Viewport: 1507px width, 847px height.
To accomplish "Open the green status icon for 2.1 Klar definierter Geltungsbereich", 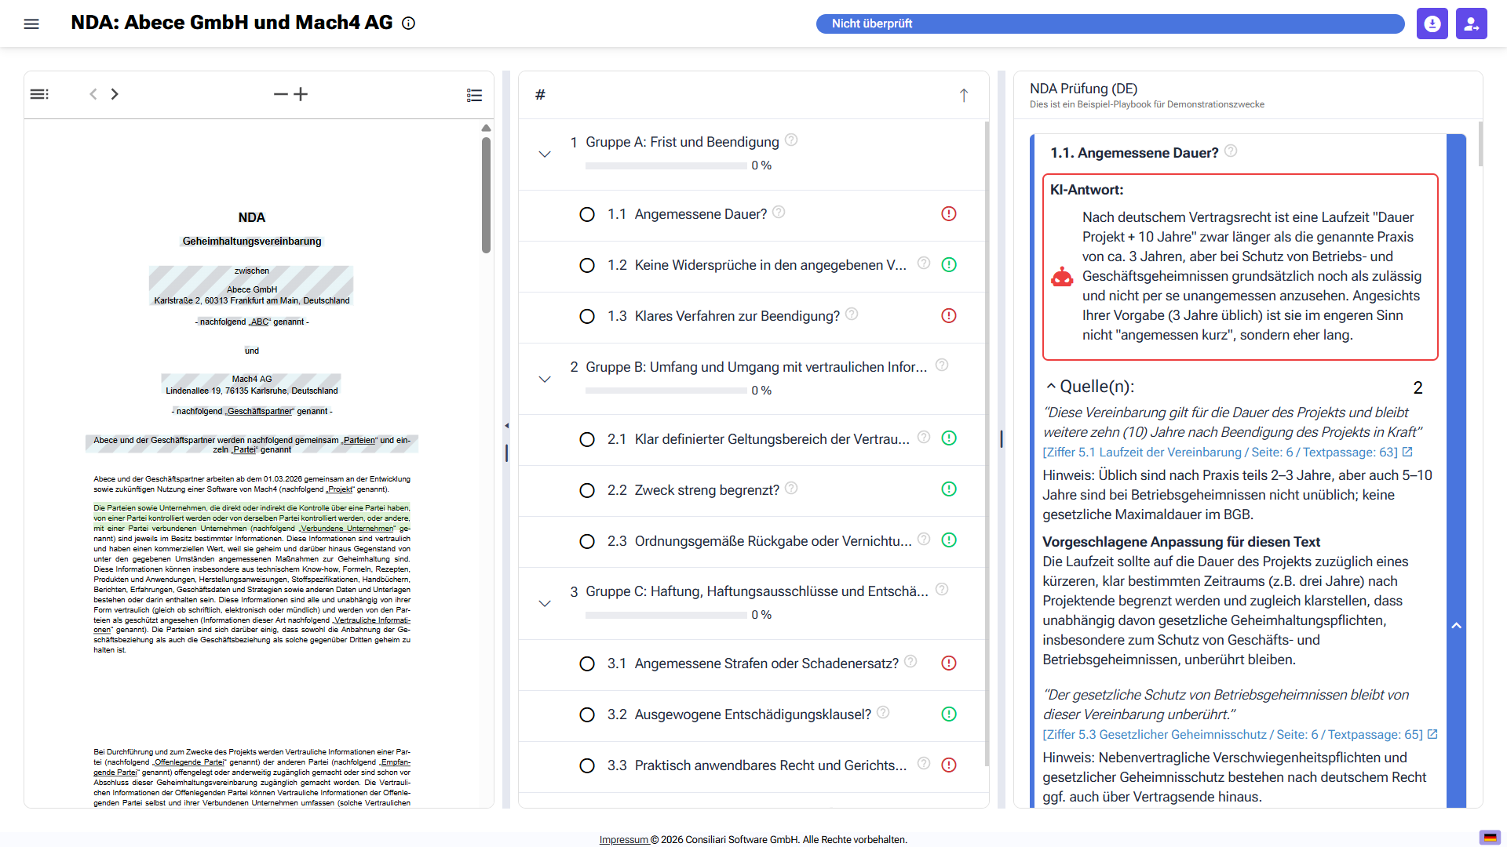I will 948,438.
